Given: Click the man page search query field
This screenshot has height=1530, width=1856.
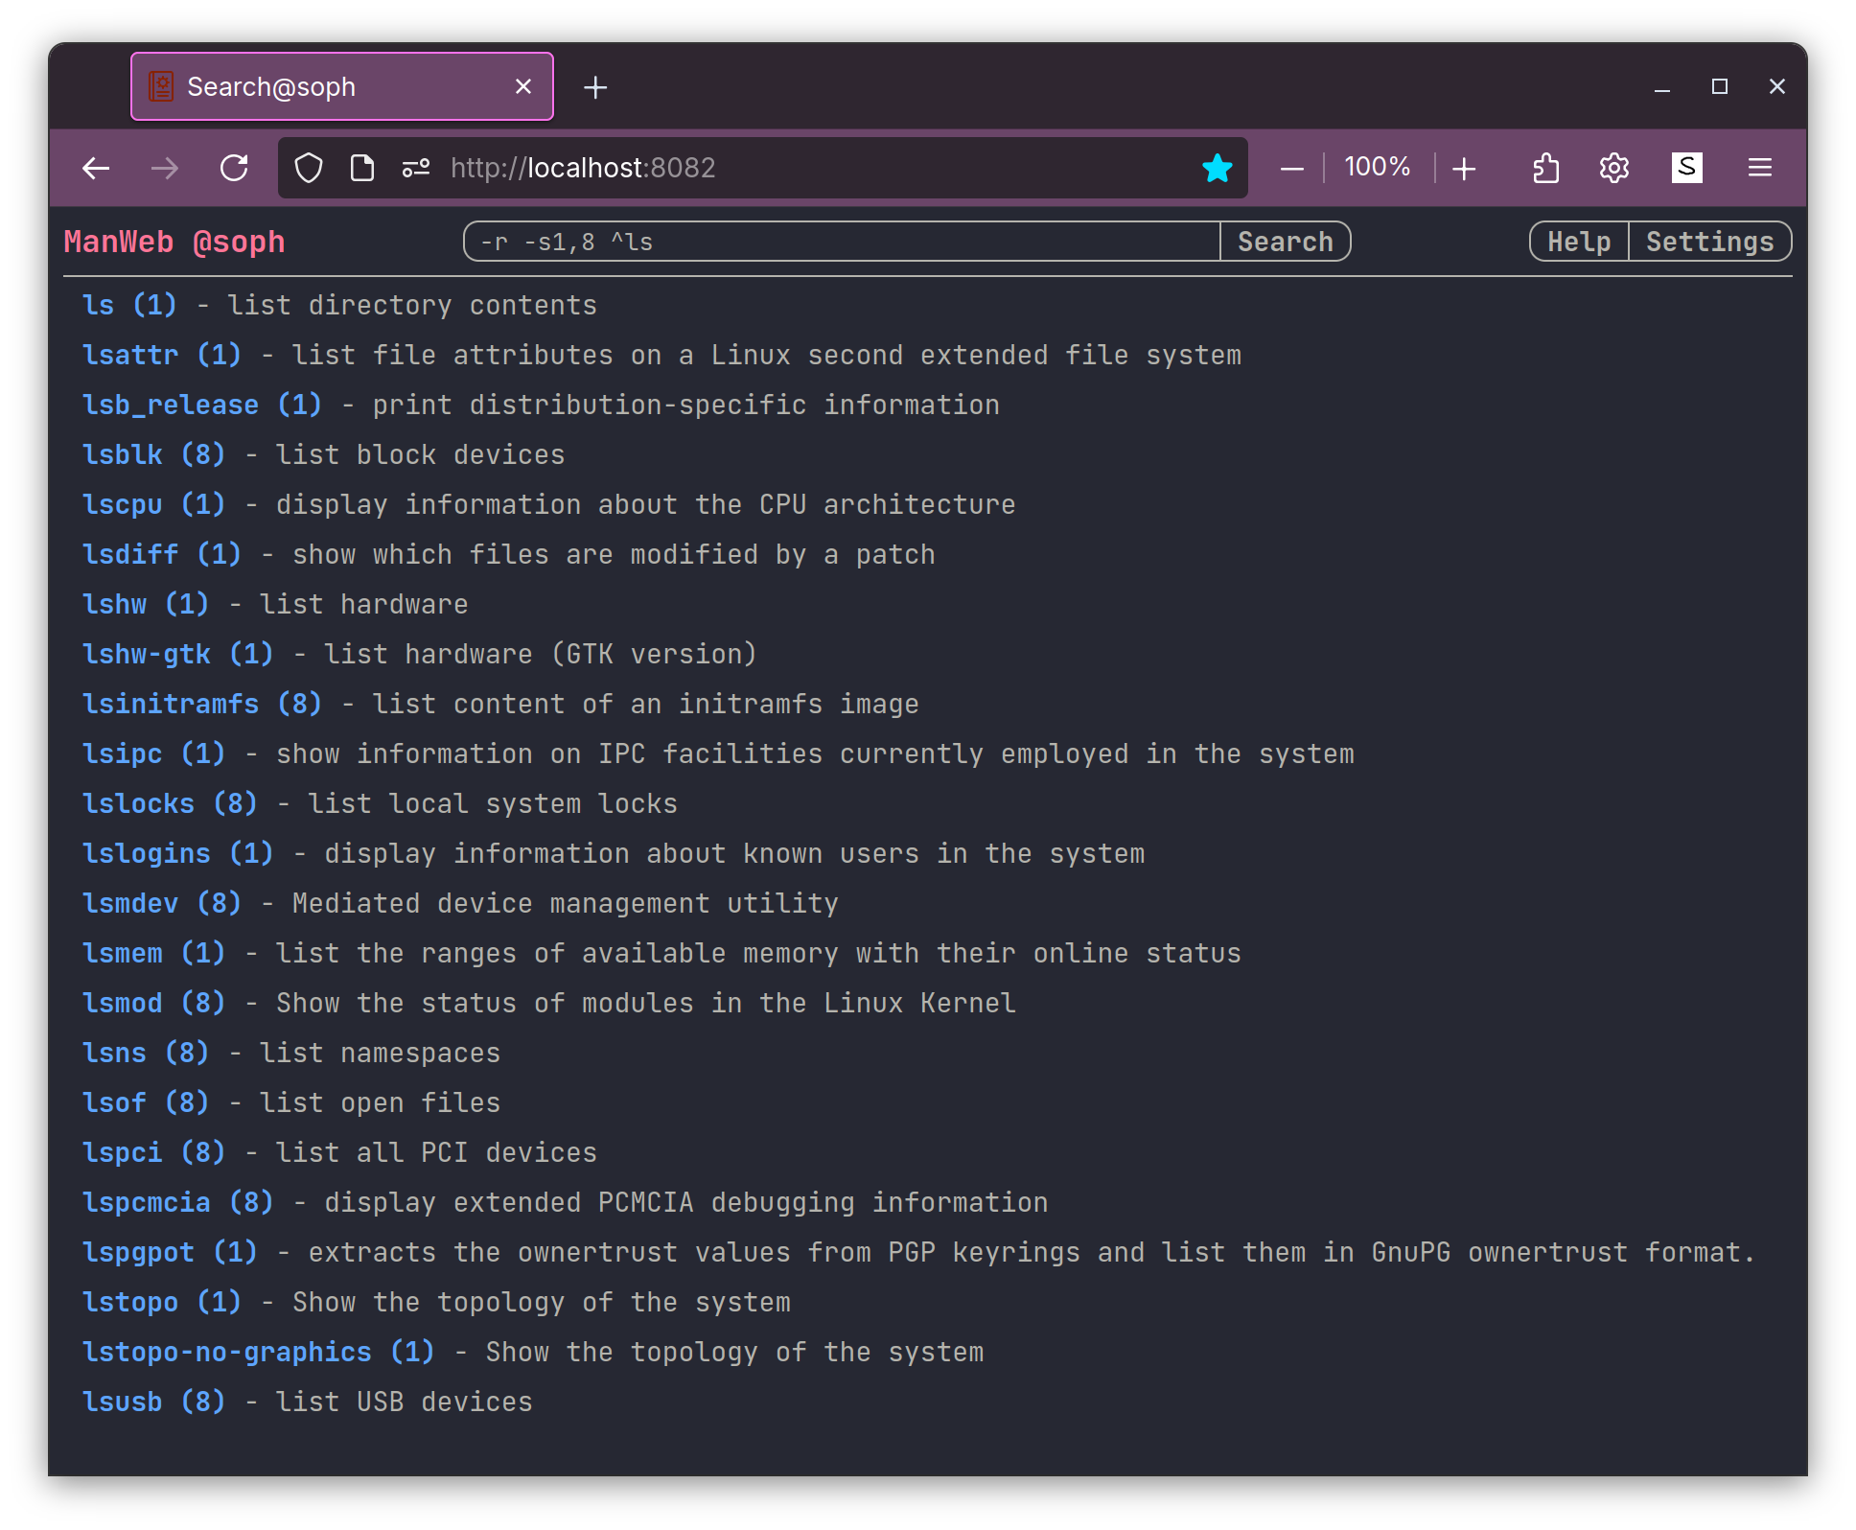Looking at the screenshot, I should tap(842, 242).
